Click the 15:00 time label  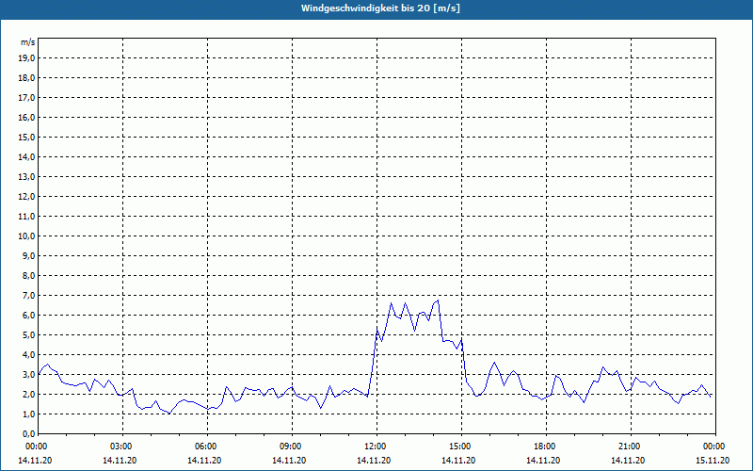coord(461,447)
